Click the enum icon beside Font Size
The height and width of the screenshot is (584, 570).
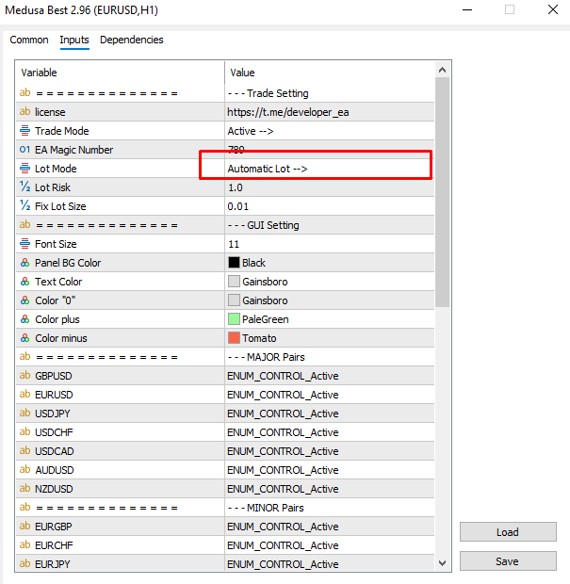pos(24,244)
